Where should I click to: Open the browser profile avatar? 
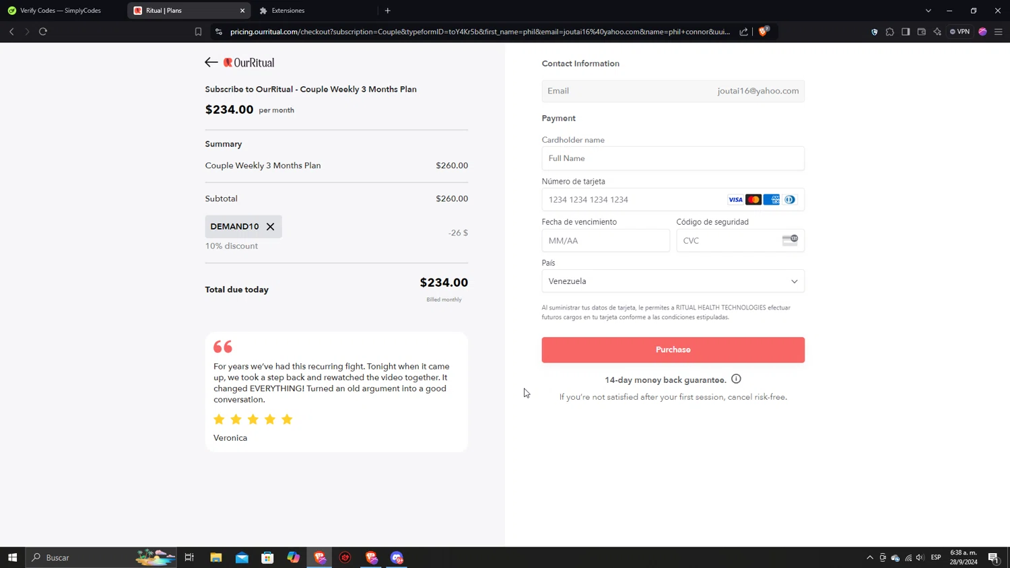click(983, 32)
